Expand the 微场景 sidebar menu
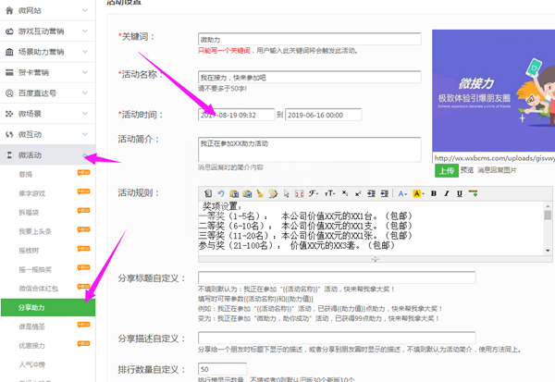555x382 pixels. coord(85,114)
